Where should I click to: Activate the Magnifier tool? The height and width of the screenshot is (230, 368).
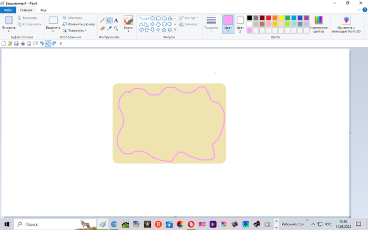pyautogui.click(x=116, y=28)
